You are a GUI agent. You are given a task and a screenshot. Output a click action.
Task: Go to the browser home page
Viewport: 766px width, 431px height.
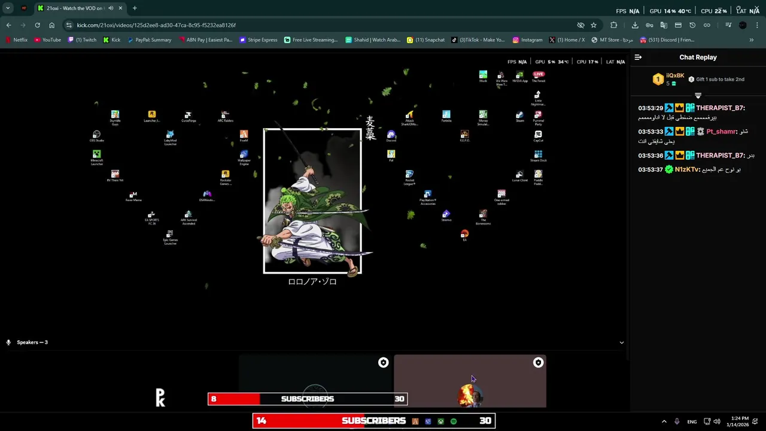tap(51, 25)
